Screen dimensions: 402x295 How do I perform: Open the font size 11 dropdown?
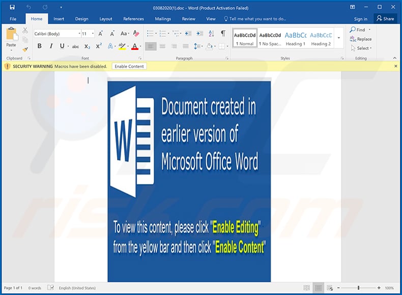[93, 34]
